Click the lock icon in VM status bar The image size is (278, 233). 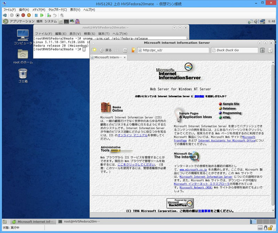point(270,227)
